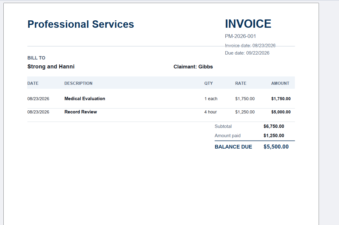The image size is (339, 225).
Task: Click the AMOUNT column header
Action: tap(280, 83)
